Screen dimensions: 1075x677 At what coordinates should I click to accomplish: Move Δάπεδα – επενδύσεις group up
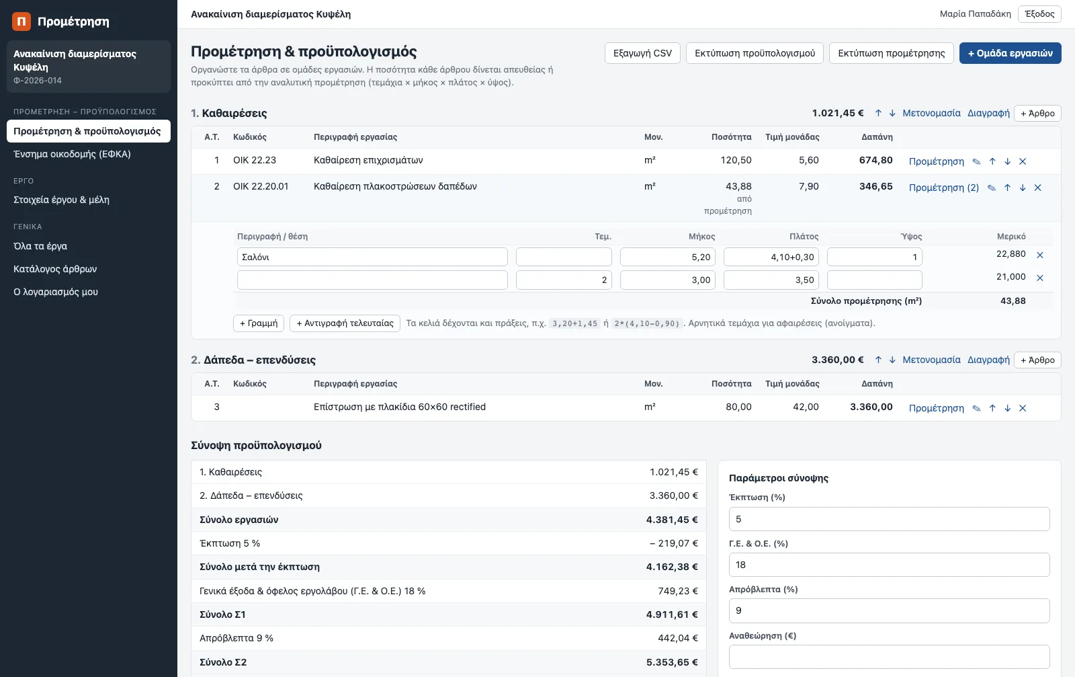pos(878,360)
